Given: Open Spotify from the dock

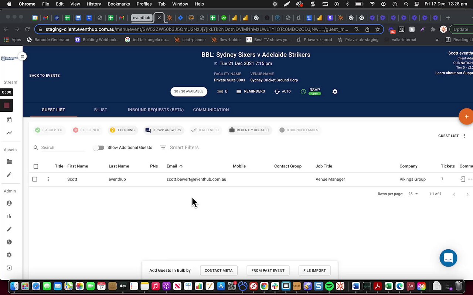Looking at the screenshot, I should [329, 286].
